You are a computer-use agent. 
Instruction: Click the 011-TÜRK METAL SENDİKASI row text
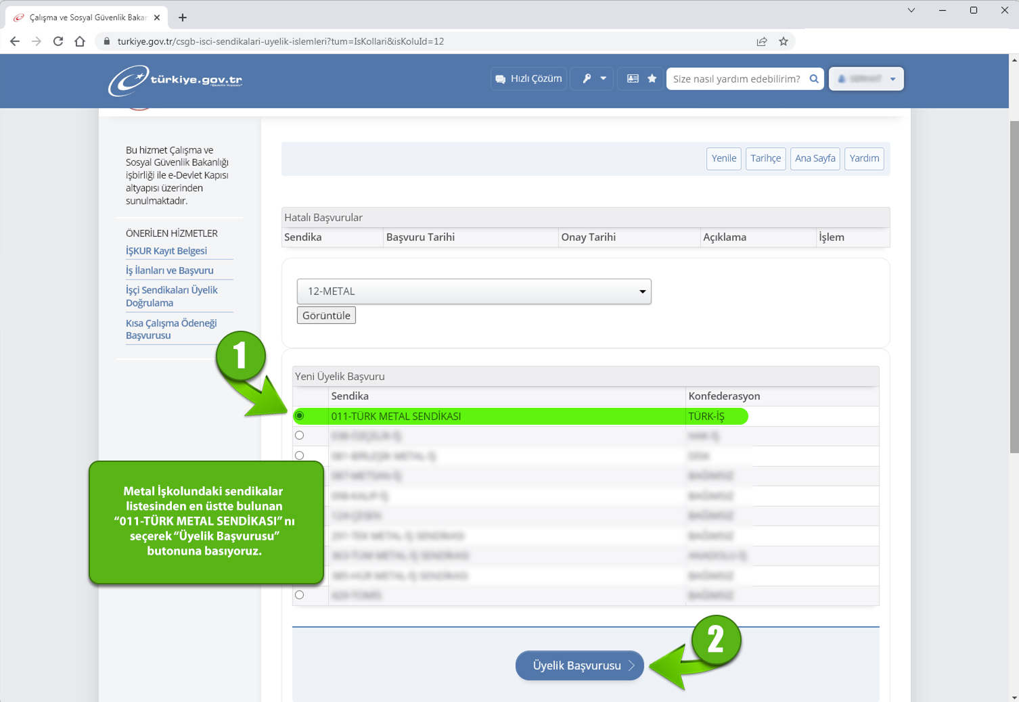pos(396,416)
